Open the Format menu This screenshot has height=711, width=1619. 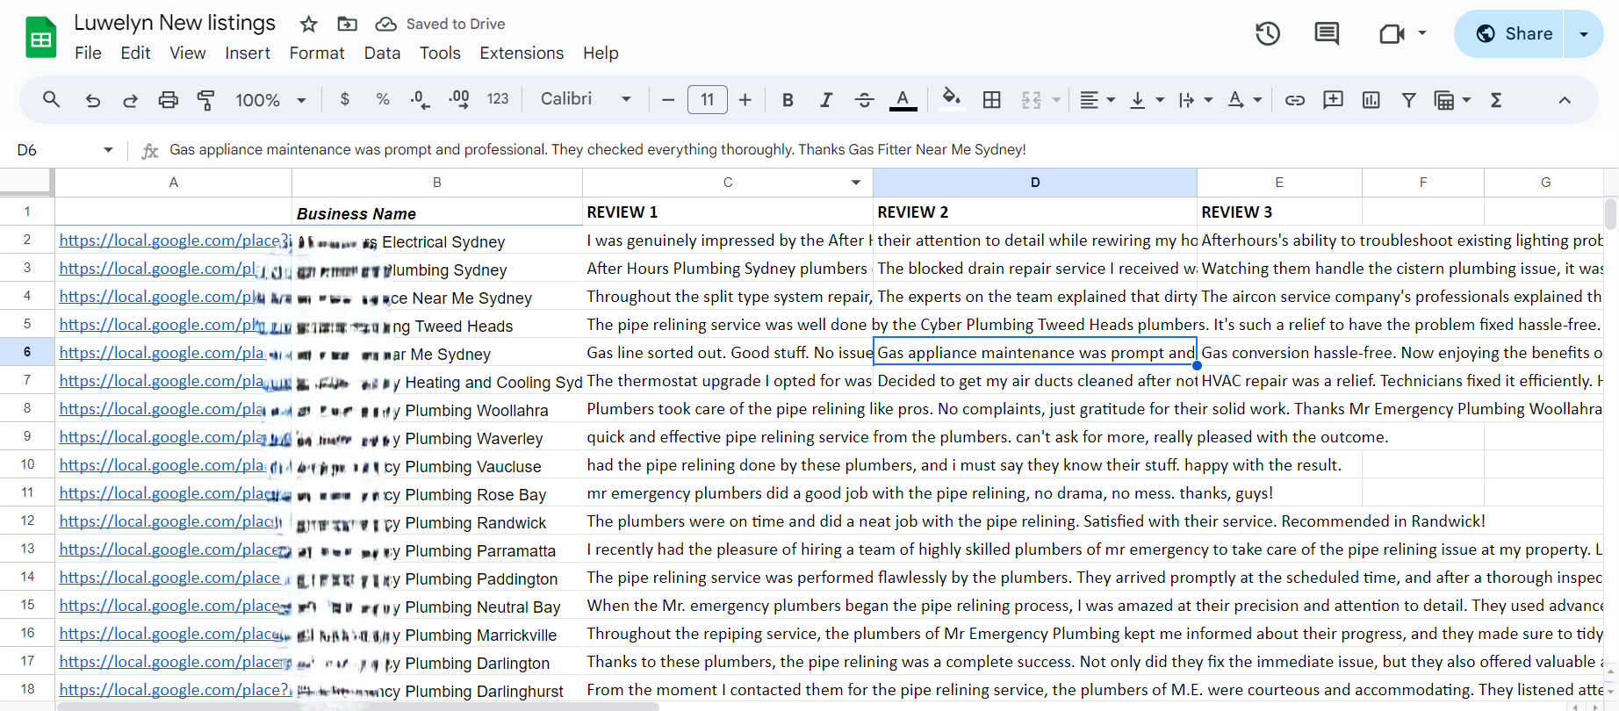pos(317,53)
